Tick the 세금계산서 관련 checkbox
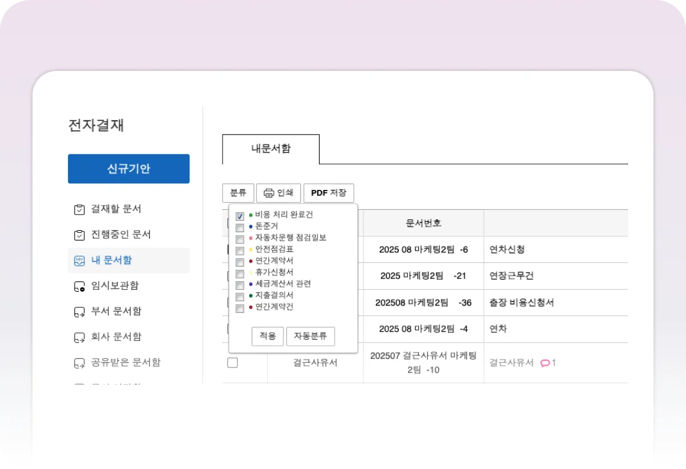The height and width of the screenshot is (469, 686). point(239,284)
